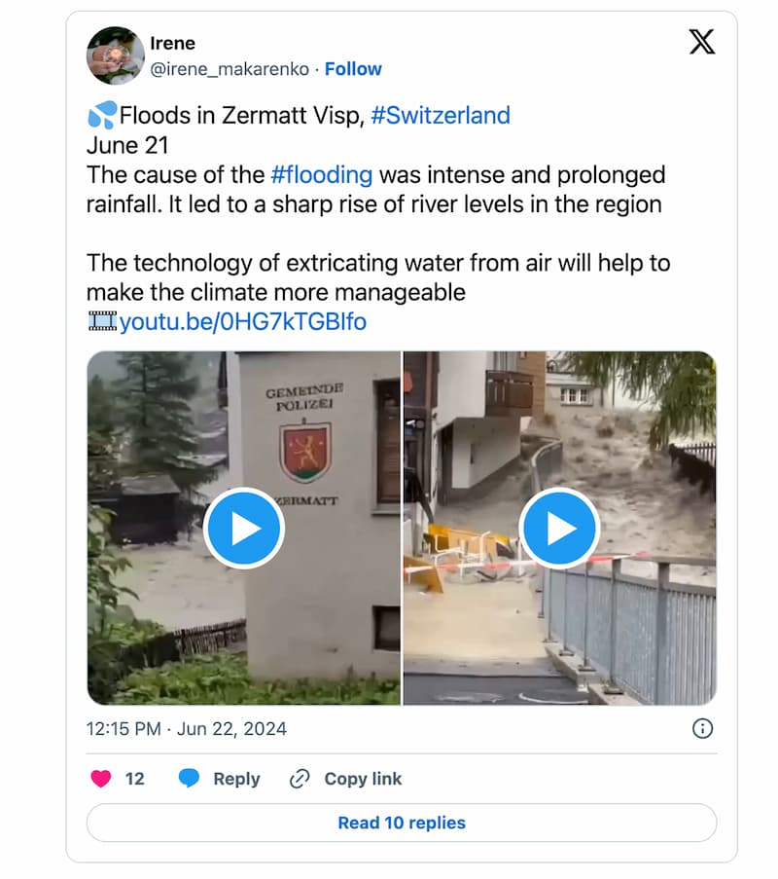Viewport: 778px width, 879px height.
Task: Click Irene's profile avatar picture
Action: pos(116,55)
